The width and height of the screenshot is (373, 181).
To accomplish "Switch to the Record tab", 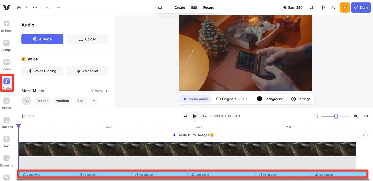I will point(209,7).
